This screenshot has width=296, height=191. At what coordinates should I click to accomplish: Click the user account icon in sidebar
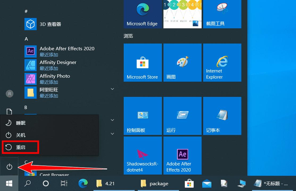pos(9,93)
